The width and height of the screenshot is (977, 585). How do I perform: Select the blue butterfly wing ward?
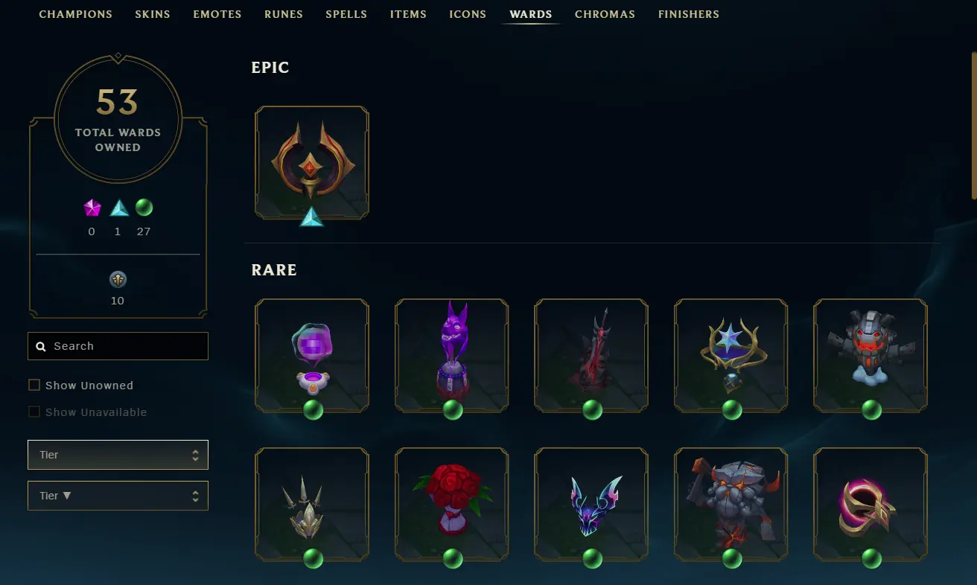click(x=591, y=504)
